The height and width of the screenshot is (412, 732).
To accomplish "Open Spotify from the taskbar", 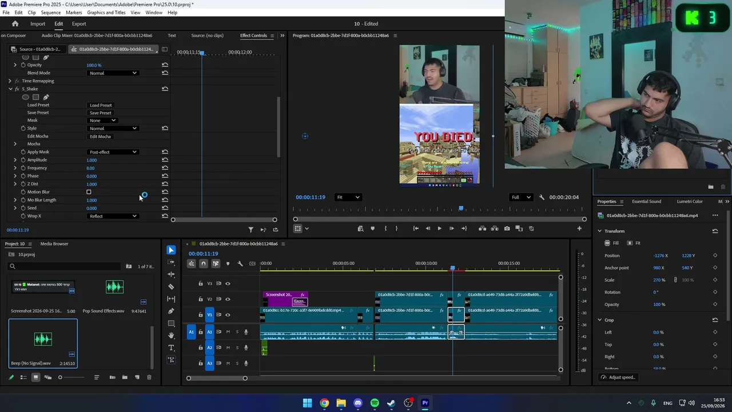I will point(375,403).
